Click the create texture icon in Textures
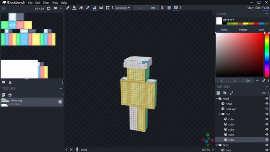 pos(10,95)
